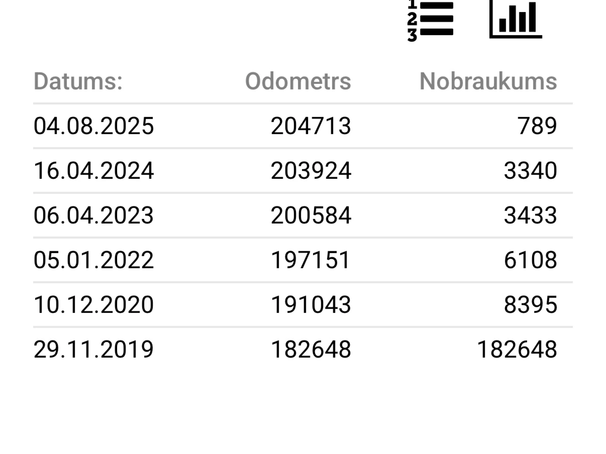Click odometer reading 204713
Image resolution: width=606 pixels, height=454 pixels.
point(311,126)
